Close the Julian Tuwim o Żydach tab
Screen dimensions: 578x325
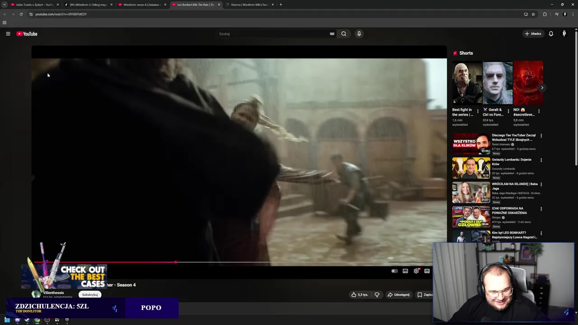[58, 5]
